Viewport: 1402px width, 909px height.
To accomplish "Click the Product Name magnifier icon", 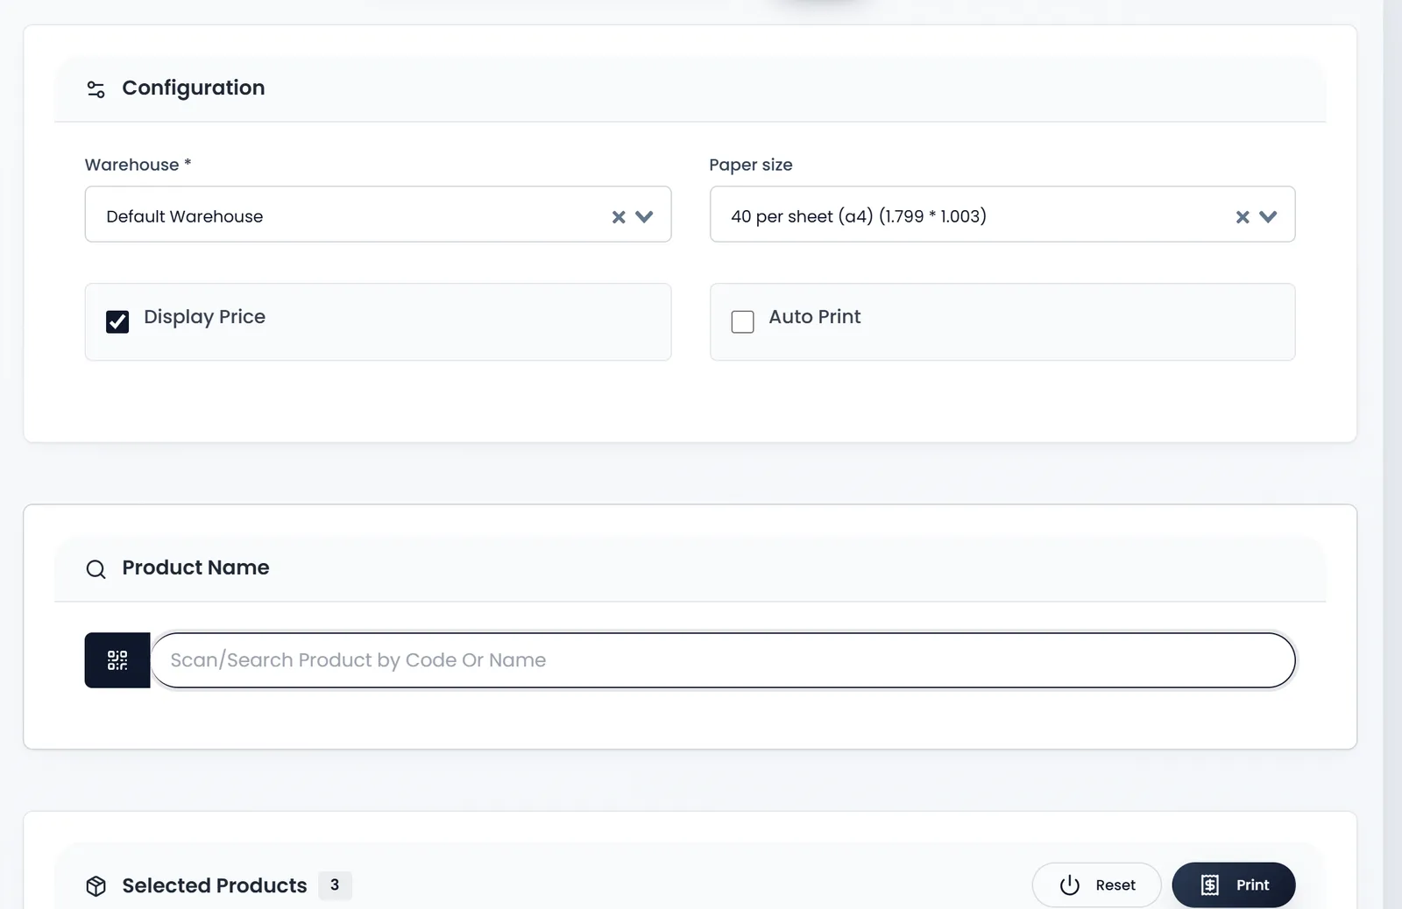I will coord(96,569).
